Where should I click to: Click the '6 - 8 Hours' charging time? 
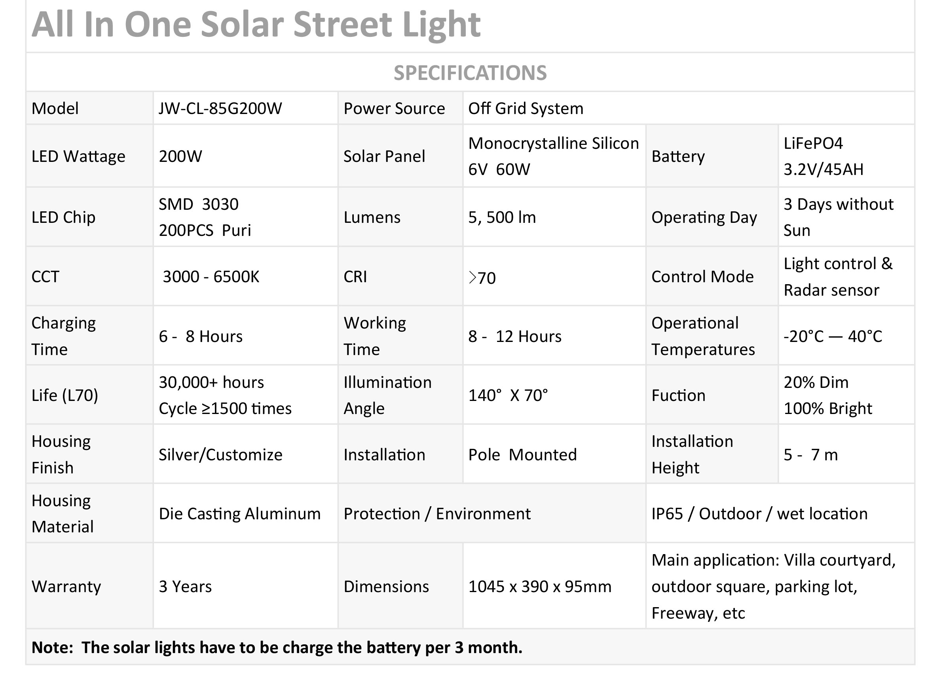coord(201,336)
